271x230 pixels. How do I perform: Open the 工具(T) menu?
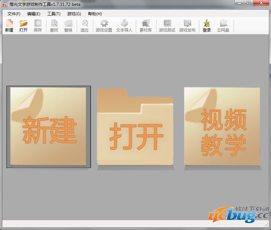tap(54, 14)
